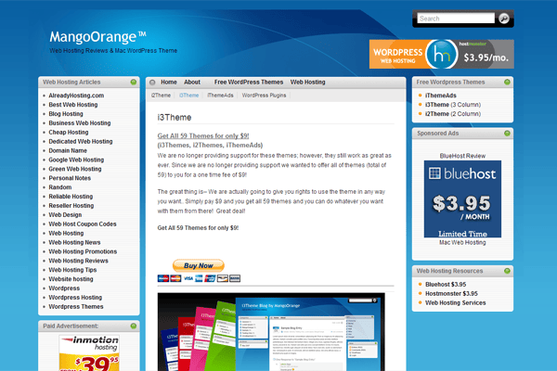The width and height of the screenshot is (557, 371).
Task: Open the Web Host Coupon Codes category
Action: (x=83, y=224)
